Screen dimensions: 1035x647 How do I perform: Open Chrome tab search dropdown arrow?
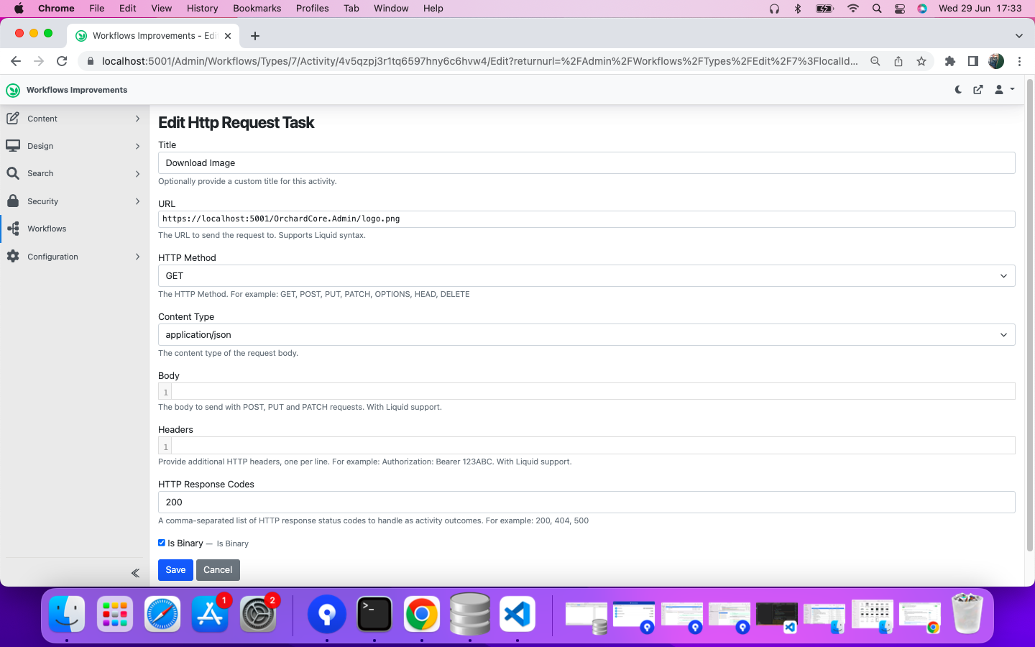click(1018, 35)
